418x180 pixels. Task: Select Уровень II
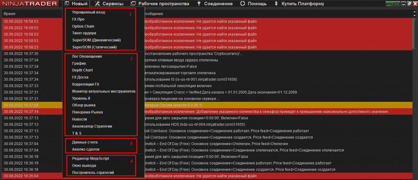click(x=81, y=98)
